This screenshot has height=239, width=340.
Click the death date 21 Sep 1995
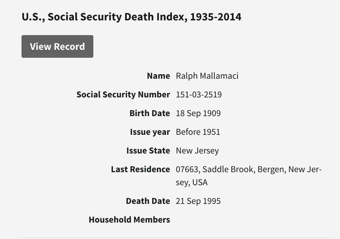click(198, 201)
